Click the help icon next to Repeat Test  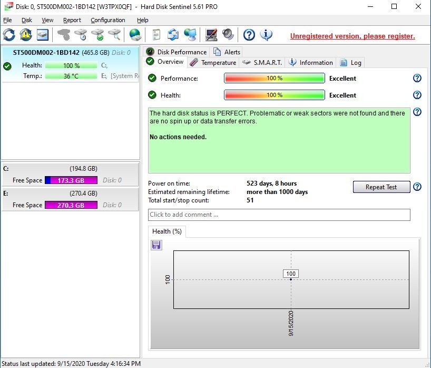(417, 187)
